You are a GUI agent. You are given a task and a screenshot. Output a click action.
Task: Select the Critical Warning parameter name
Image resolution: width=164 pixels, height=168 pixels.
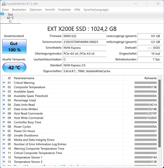click(24, 83)
